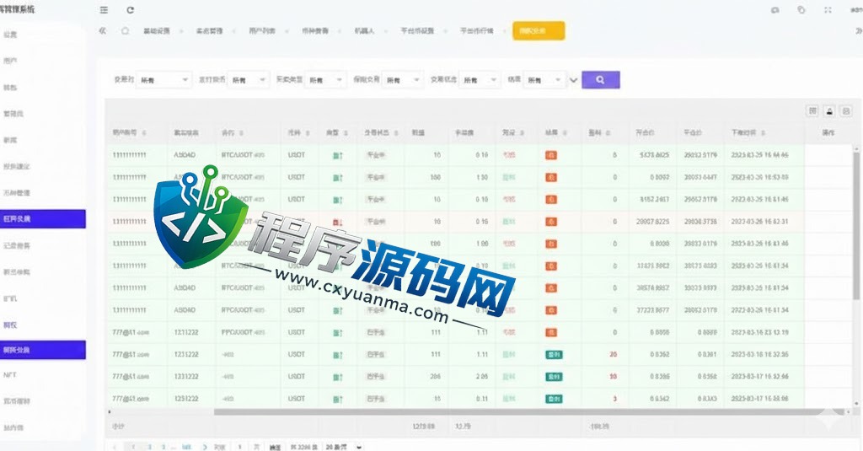
Task: Go to the previous page with the arrow
Action: 115,447
